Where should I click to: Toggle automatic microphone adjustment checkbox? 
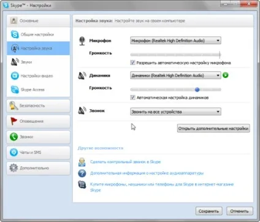(132, 63)
